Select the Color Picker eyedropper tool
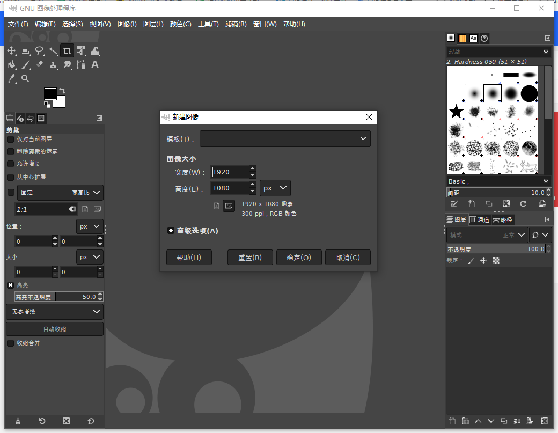The image size is (558, 433). pos(11,78)
